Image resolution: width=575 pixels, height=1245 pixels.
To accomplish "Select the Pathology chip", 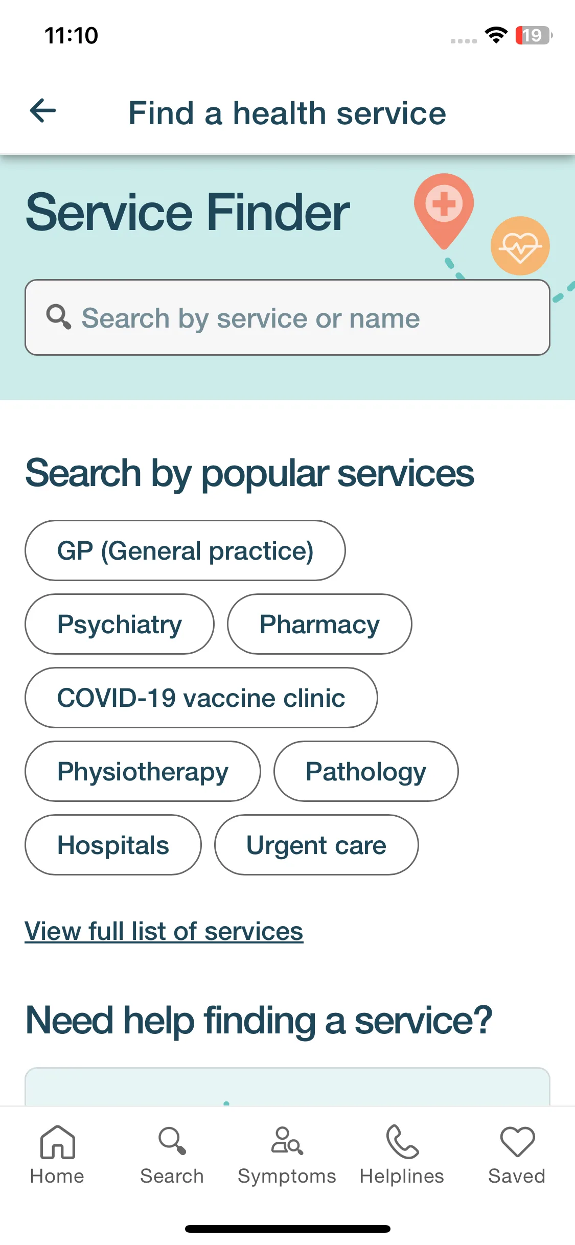I will tap(366, 771).
